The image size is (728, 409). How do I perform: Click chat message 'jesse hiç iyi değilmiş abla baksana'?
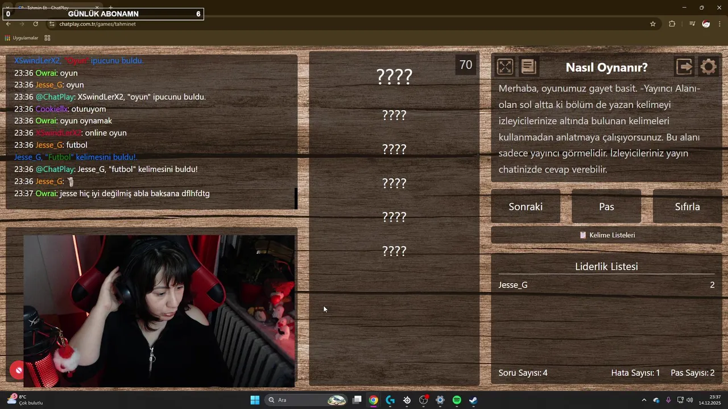pos(112,193)
